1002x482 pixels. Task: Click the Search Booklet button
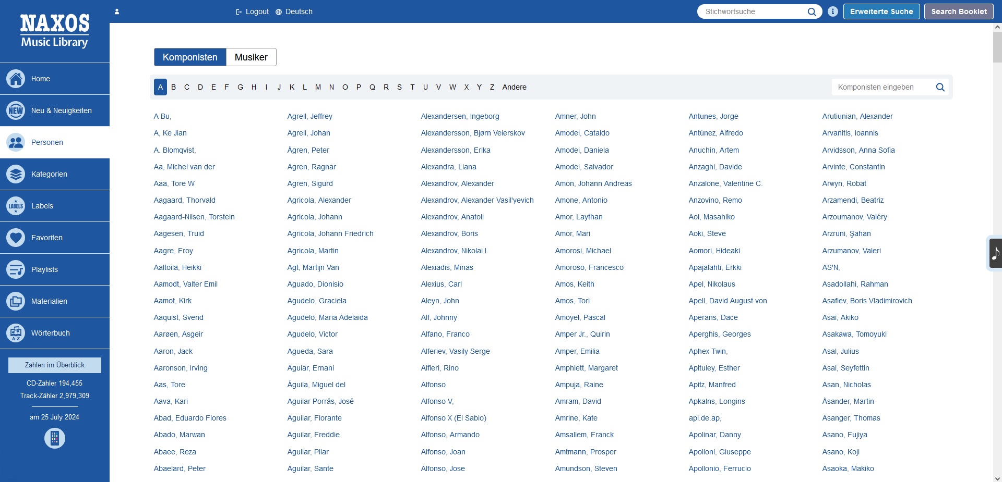tap(959, 11)
